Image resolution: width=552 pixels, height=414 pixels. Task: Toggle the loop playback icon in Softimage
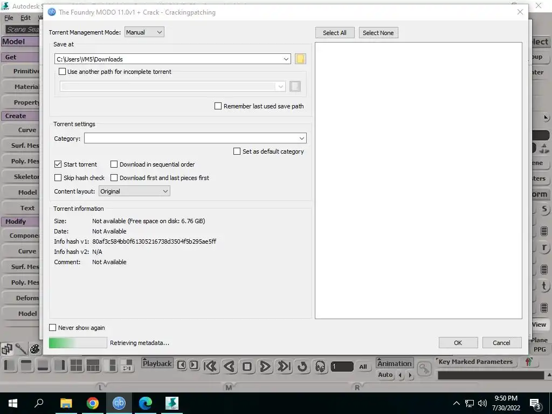click(302, 367)
